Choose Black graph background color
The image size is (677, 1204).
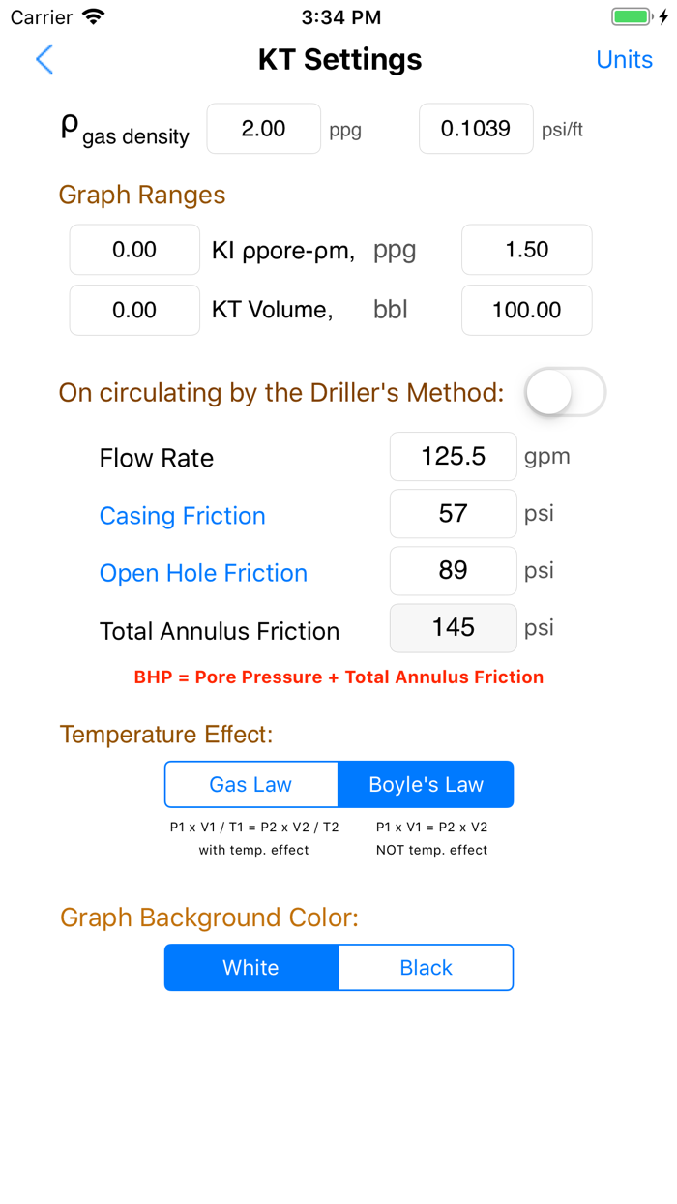tap(426, 967)
